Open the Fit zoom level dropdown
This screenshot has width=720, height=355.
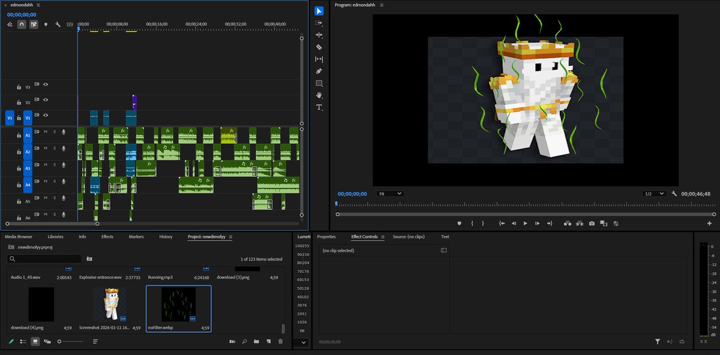coord(390,194)
